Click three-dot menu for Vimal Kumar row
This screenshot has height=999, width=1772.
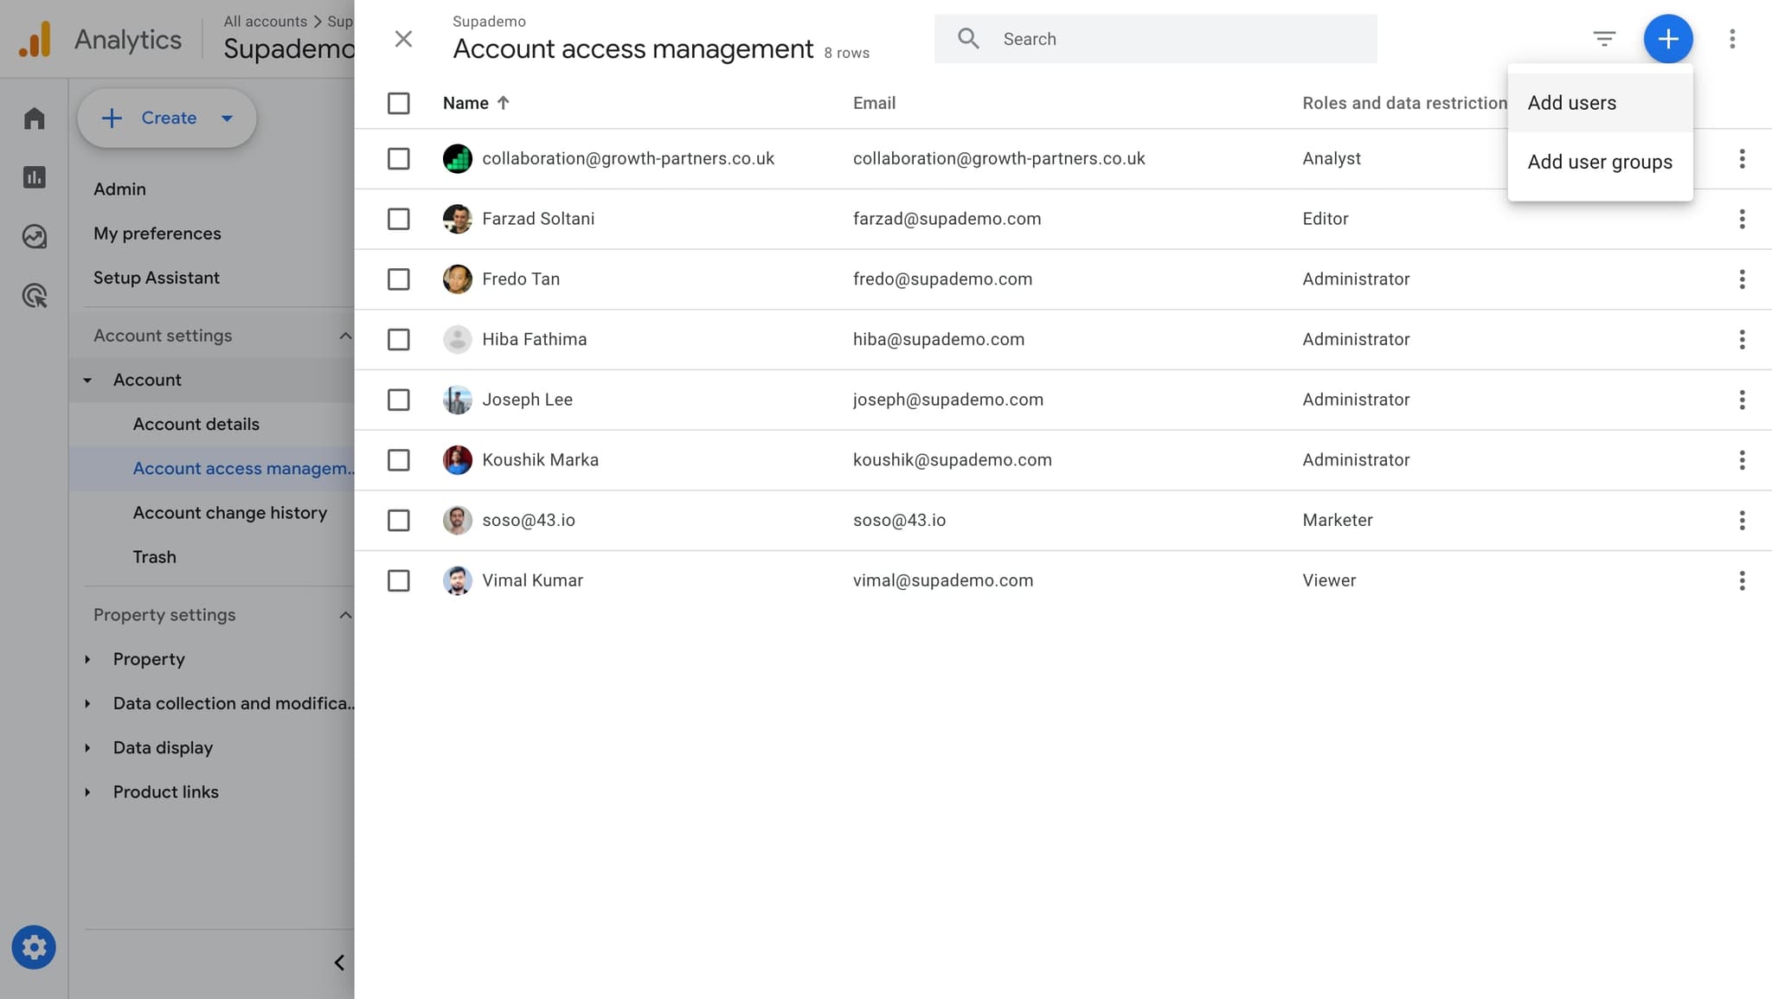point(1742,580)
